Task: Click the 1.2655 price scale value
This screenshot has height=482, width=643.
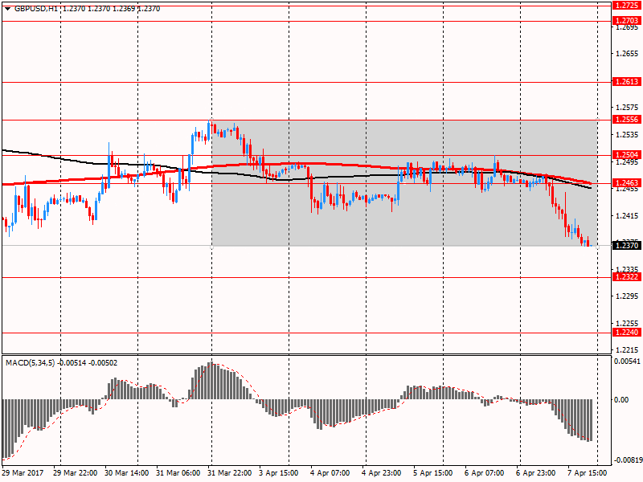Action: (627, 54)
